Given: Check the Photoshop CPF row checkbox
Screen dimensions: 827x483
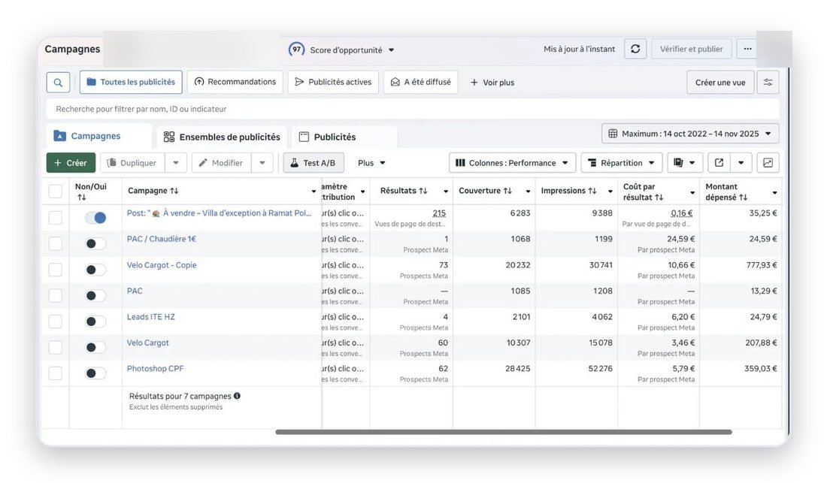Looking at the screenshot, I should [56, 373].
